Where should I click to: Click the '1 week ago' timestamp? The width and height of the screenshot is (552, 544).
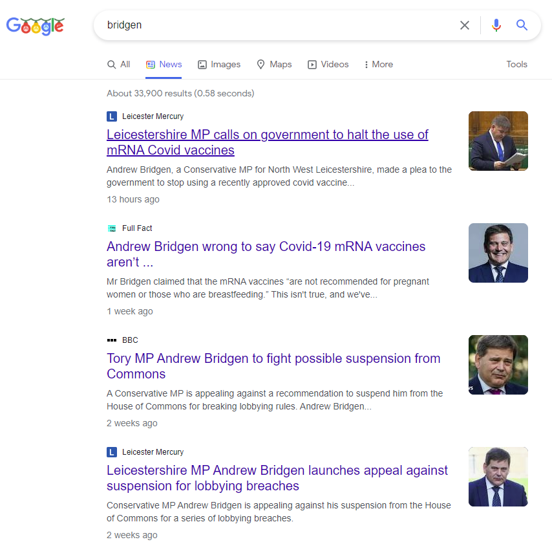pyautogui.click(x=130, y=312)
